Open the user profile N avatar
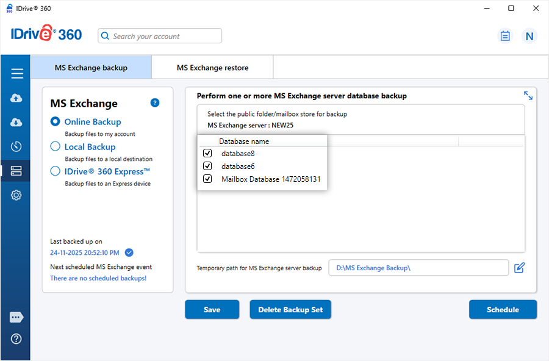549x361 pixels. (x=529, y=36)
